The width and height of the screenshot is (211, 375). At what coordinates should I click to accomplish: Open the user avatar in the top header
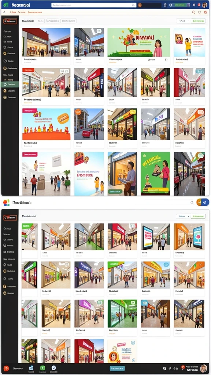[205, 5]
